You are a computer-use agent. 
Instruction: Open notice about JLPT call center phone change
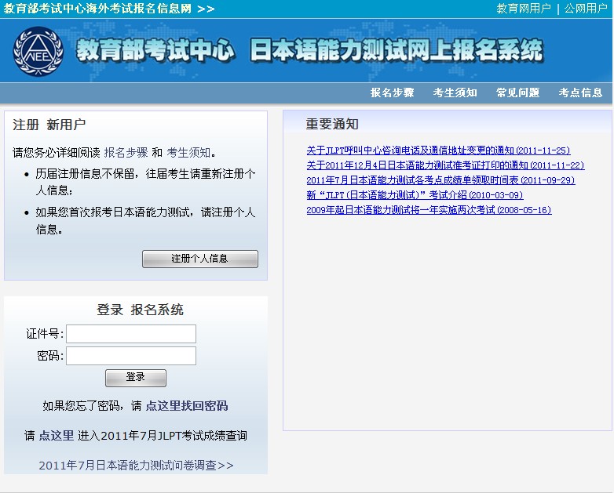(x=437, y=150)
